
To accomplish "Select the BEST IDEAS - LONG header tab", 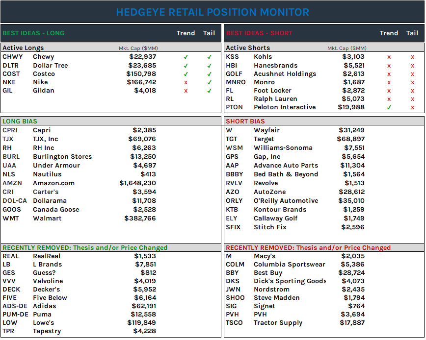I will [34, 33].
